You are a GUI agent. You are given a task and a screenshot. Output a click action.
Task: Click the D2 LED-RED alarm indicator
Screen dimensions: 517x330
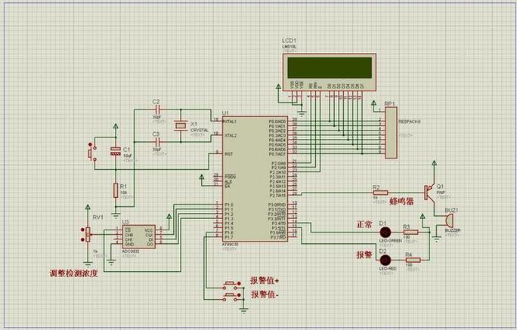pos(385,261)
